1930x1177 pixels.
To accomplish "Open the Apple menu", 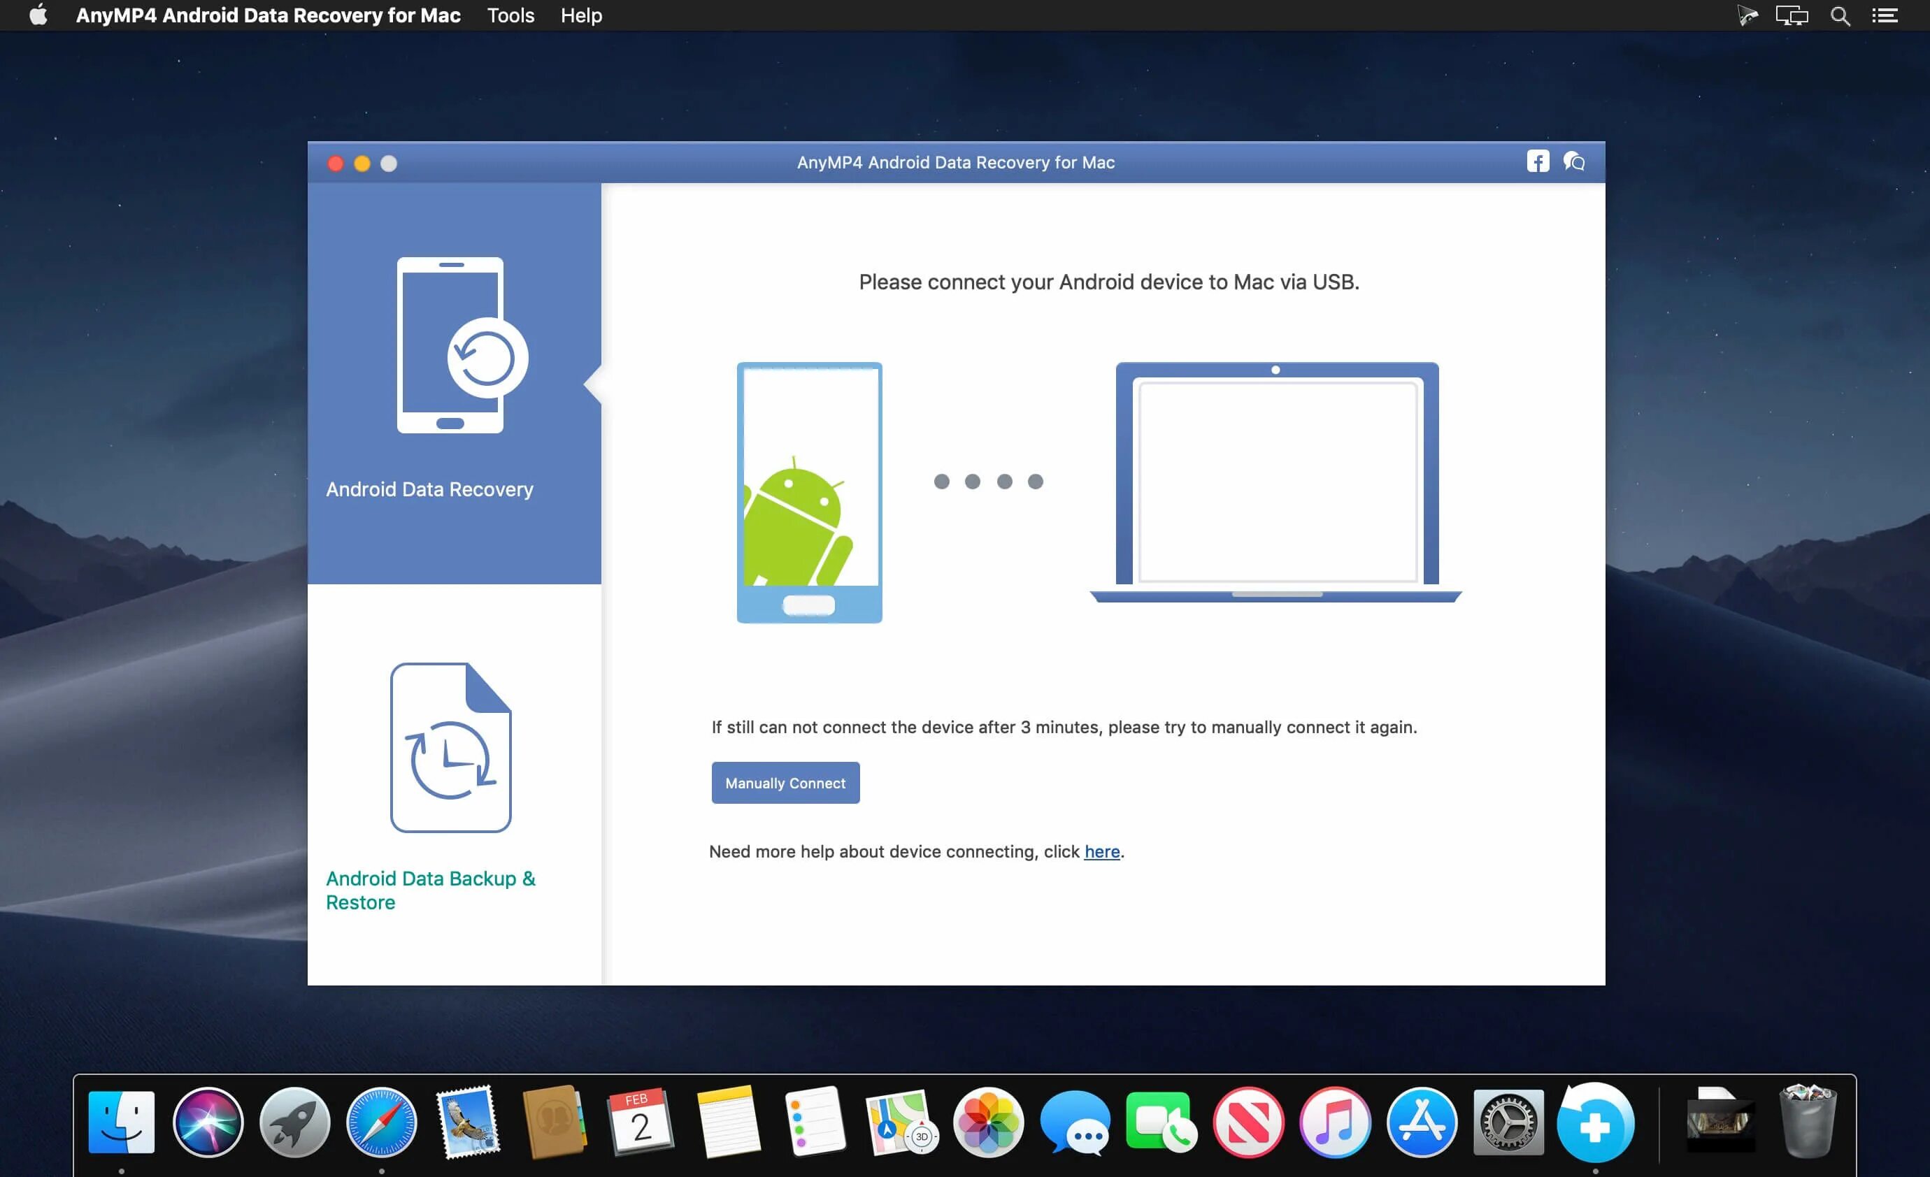I will point(38,15).
